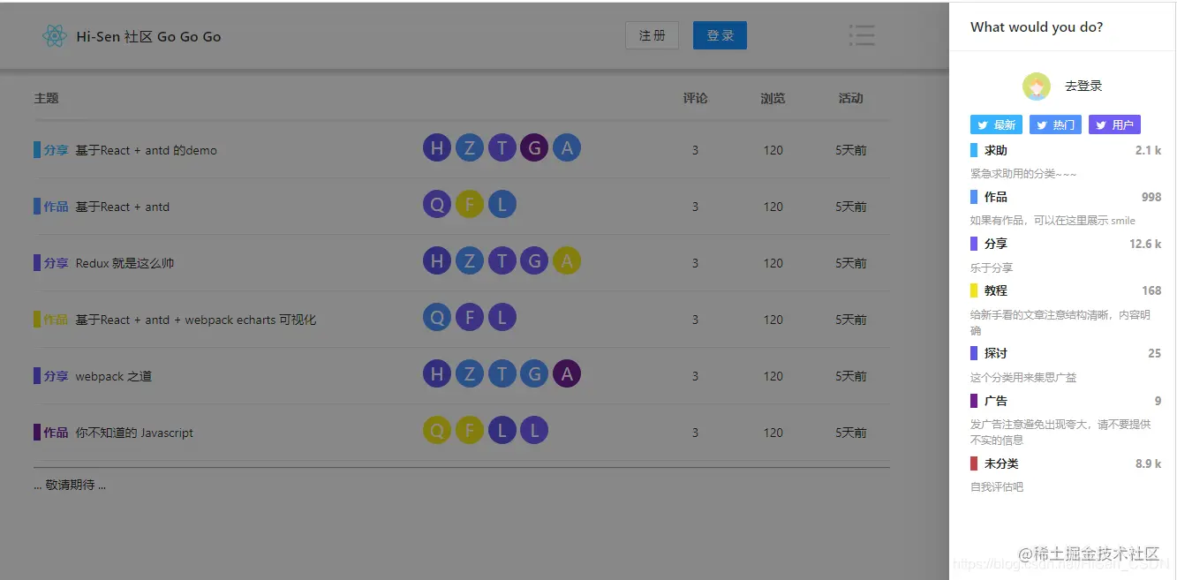
Task: Open the 广告 category
Action: point(996,401)
